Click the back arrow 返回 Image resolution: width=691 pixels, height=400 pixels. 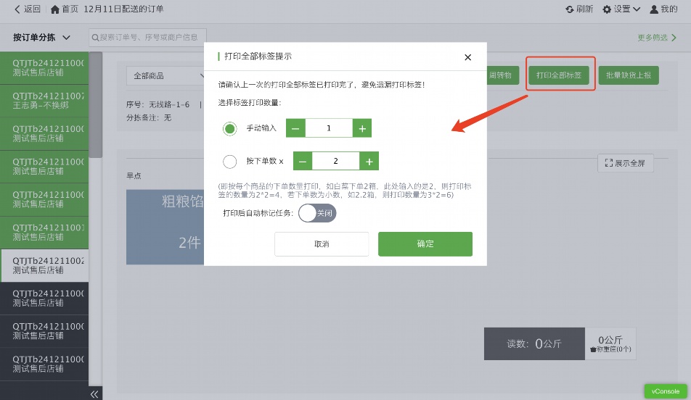(x=18, y=9)
